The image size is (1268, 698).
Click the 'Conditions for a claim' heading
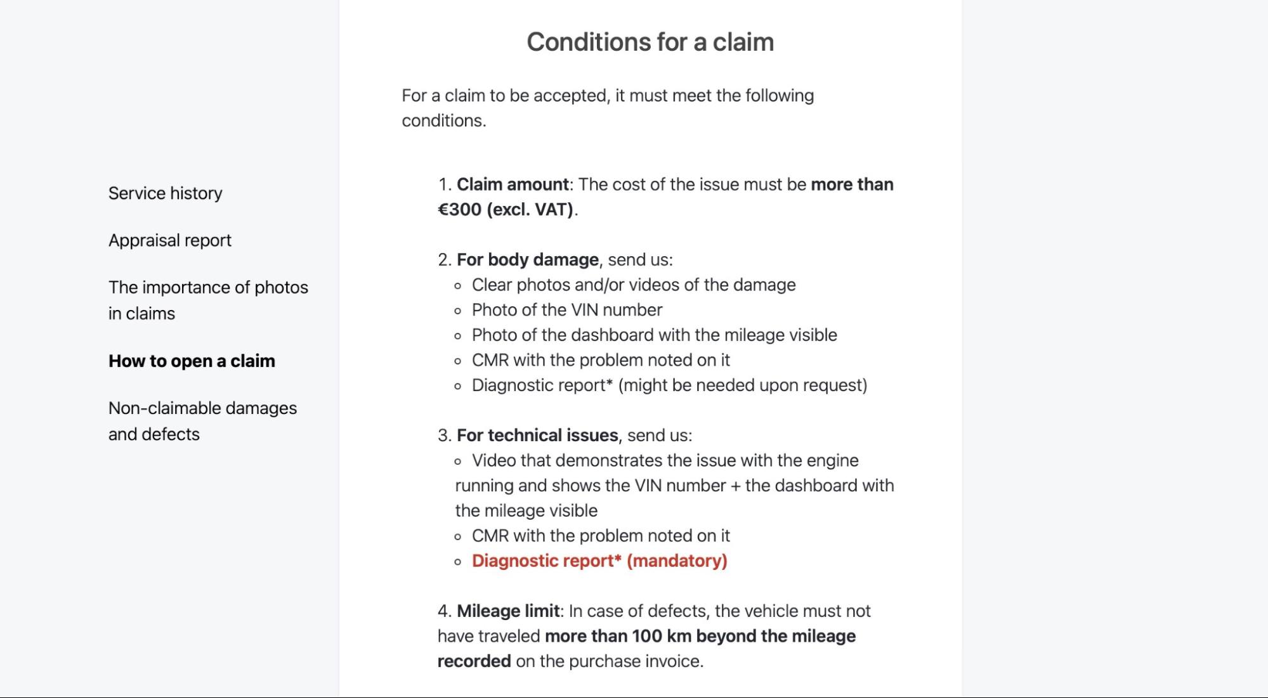(650, 42)
